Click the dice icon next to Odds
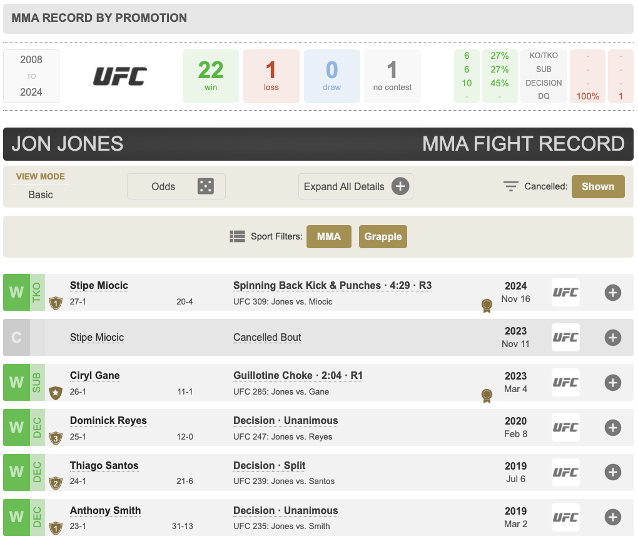This screenshot has width=638, height=539. click(205, 186)
